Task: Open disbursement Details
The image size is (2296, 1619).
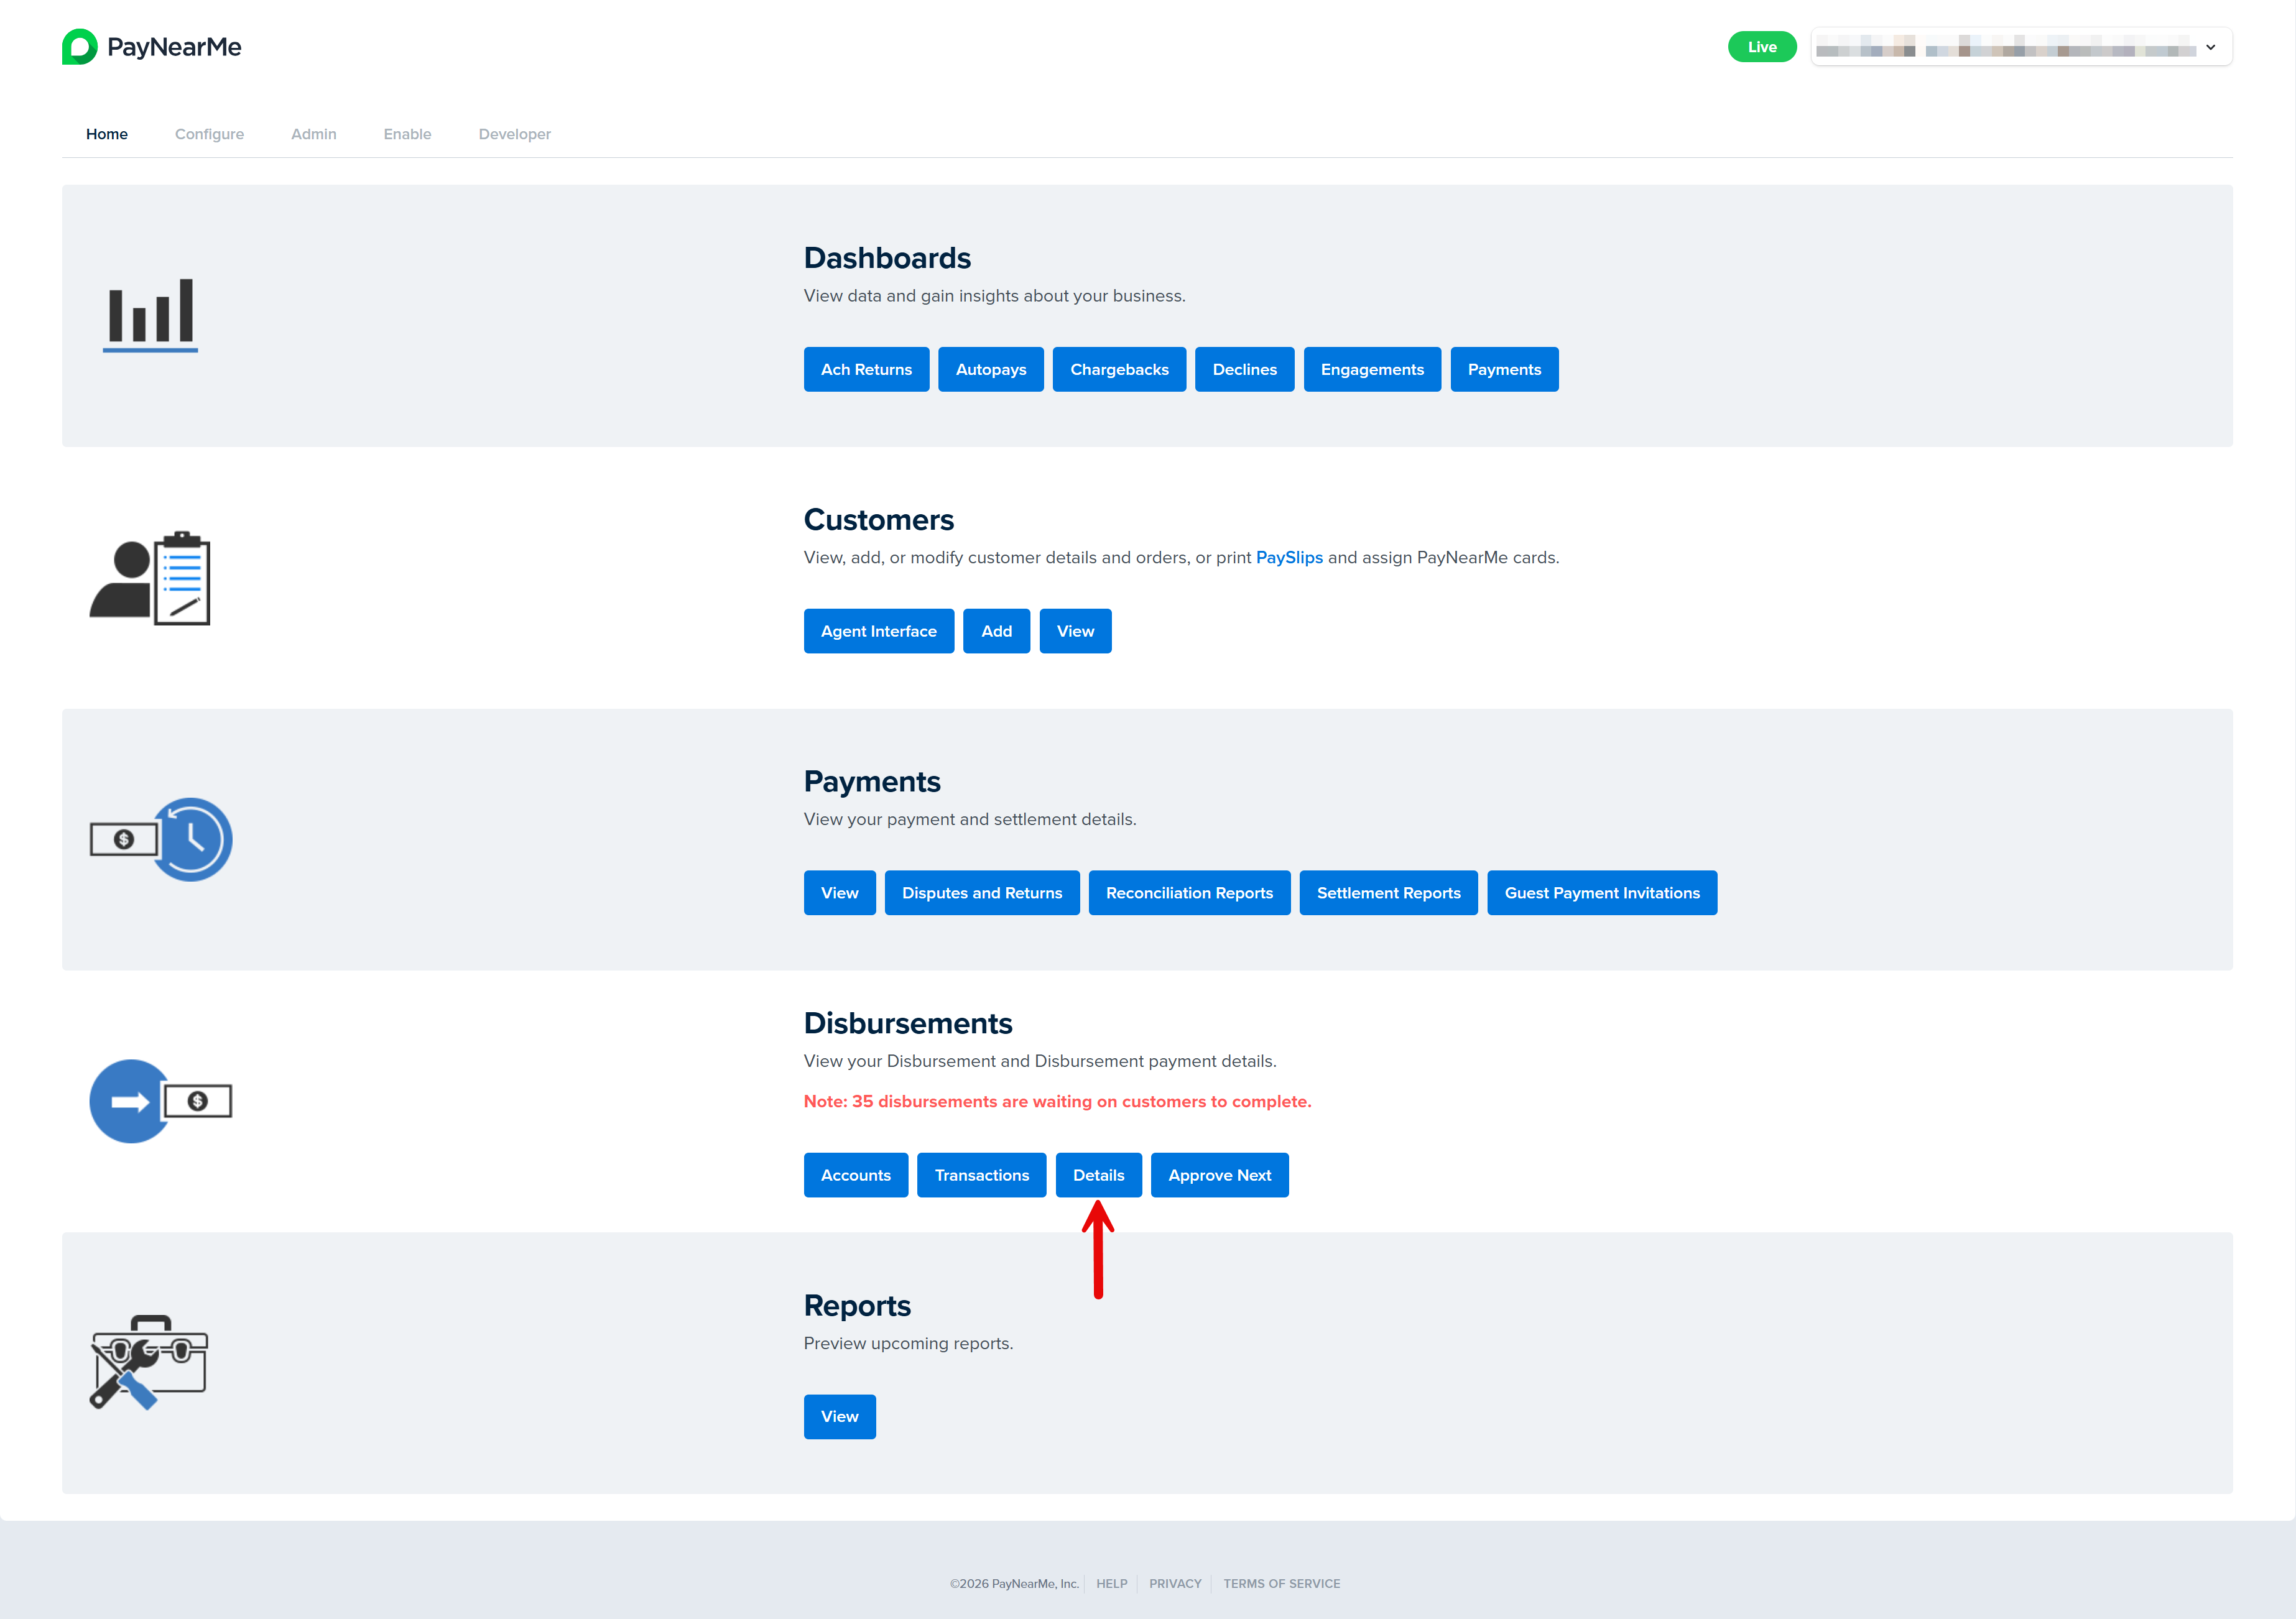Action: point(1099,1175)
